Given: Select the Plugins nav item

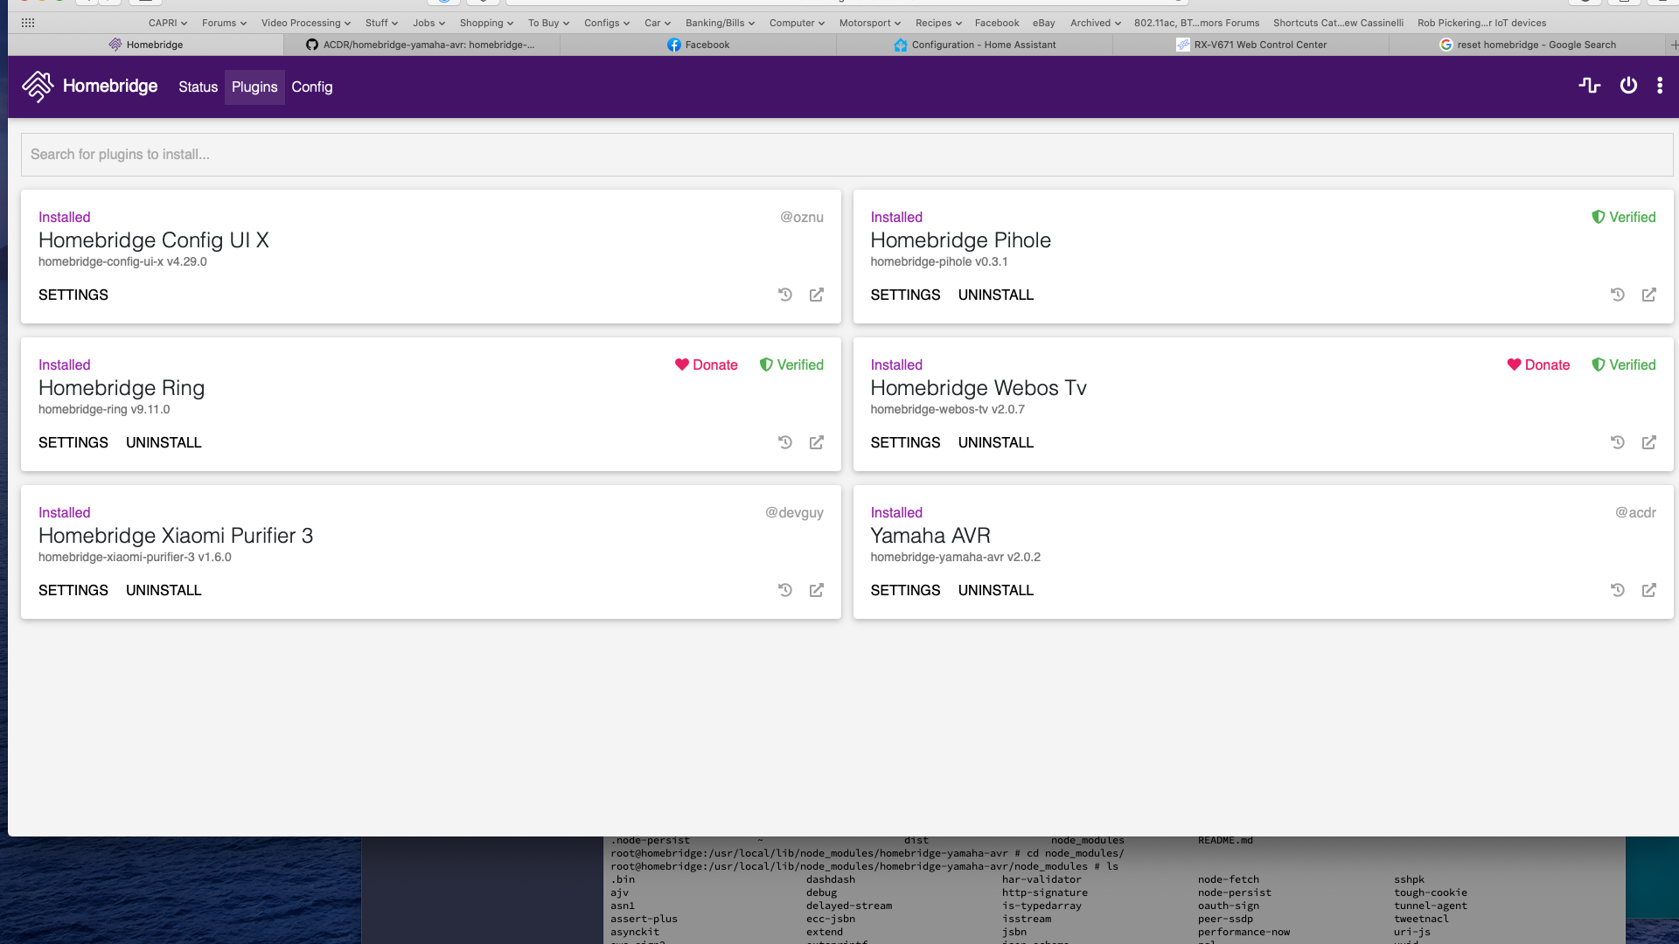Looking at the screenshot, I should point(254,87).
